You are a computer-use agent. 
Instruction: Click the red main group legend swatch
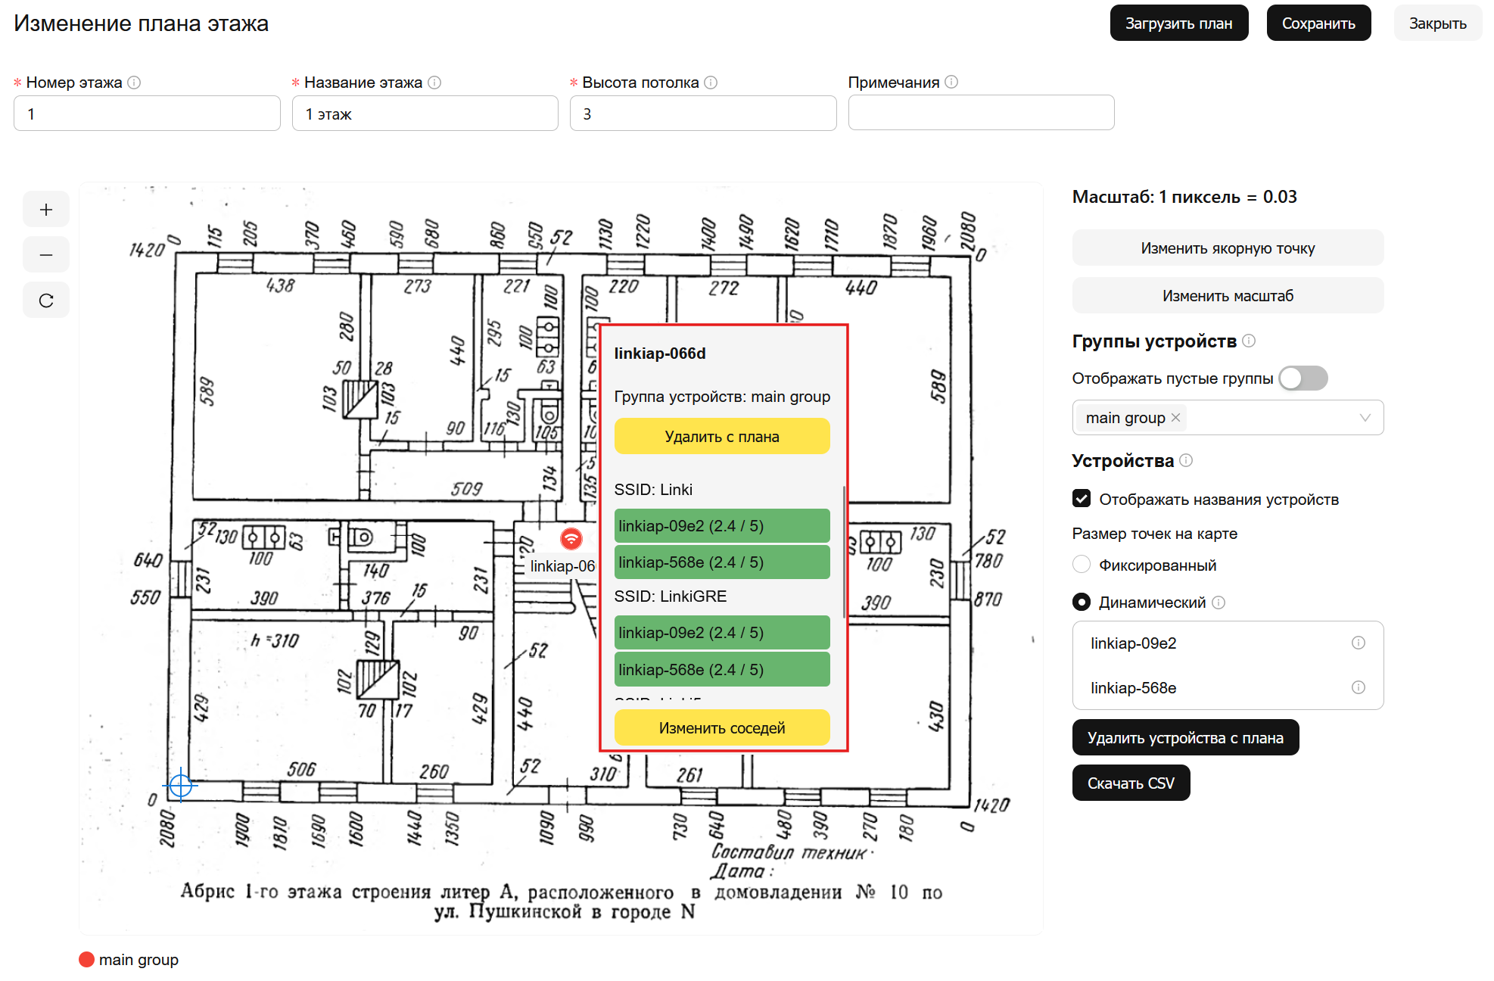click(86, 960)
